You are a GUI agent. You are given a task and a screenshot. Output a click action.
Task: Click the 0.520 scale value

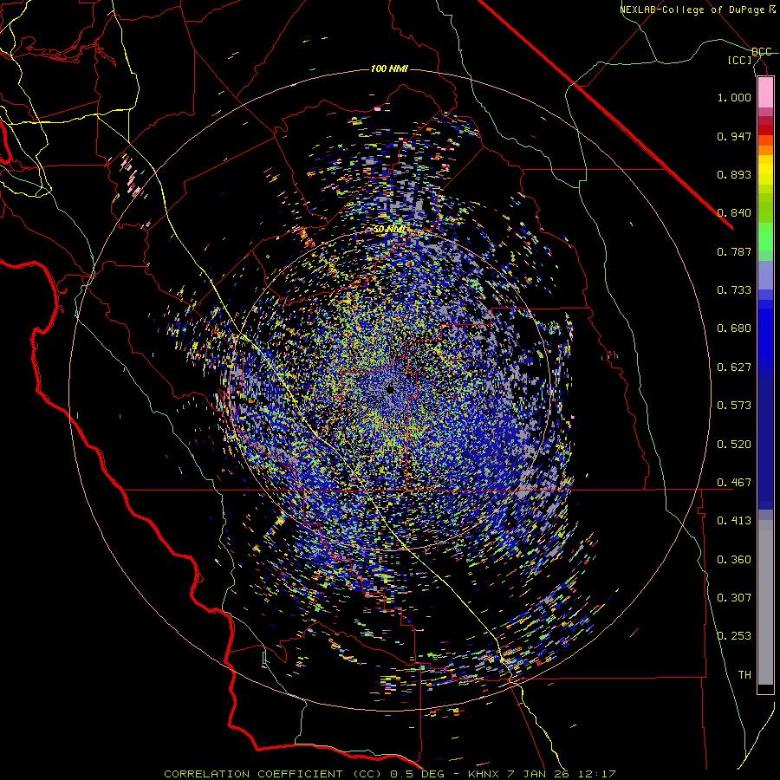coord(734,445)
